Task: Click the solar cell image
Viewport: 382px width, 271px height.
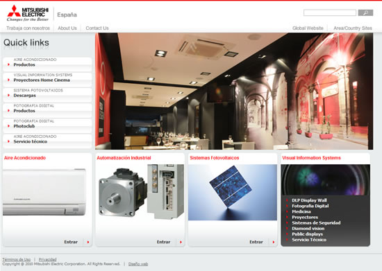Action: tap(233, 193)
